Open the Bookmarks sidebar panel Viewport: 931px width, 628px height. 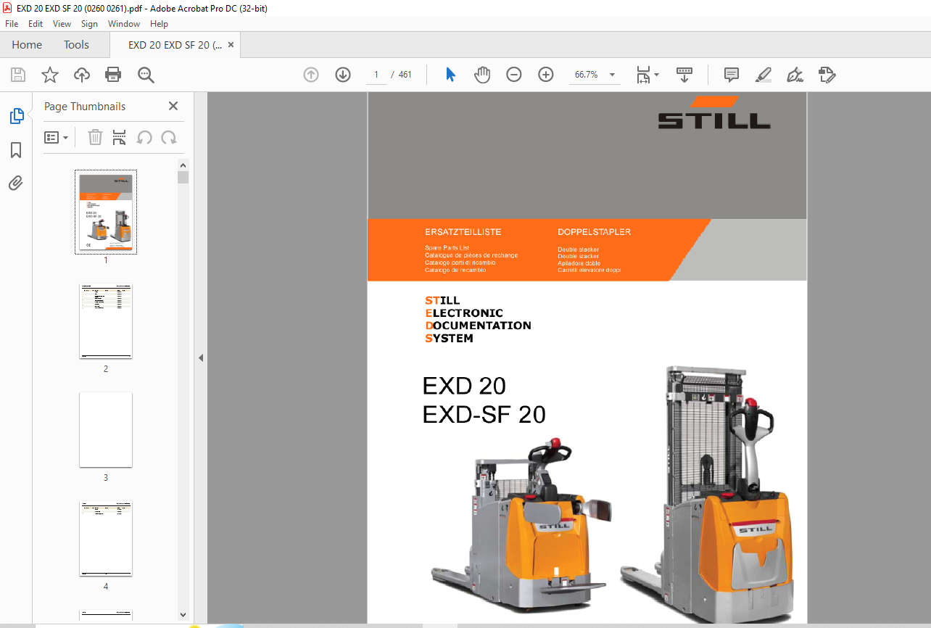(16, 150)
